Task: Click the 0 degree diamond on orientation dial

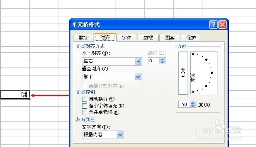Action: tap(212, 73)
